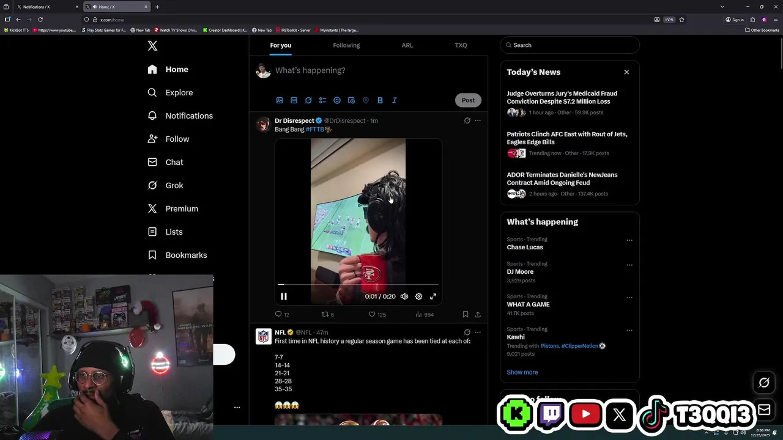Click the Post button
The width and height of the screenshot is (783, 440).
[468, 100]
